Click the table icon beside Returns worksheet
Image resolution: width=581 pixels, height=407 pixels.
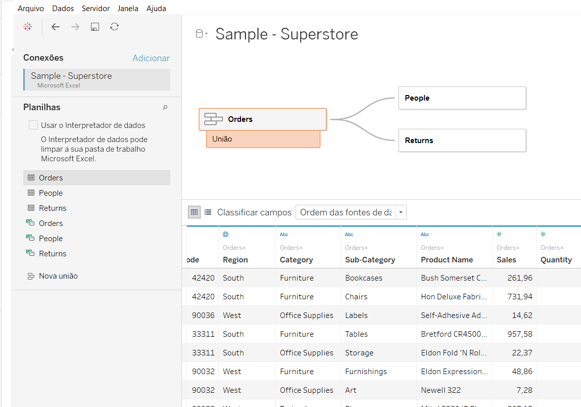point(31,208)
